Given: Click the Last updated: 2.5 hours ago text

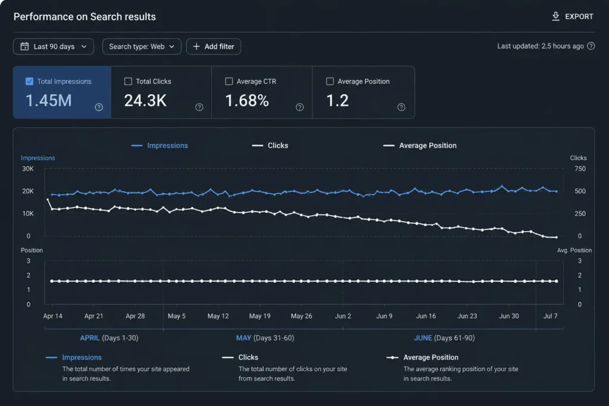Looking at the screenshot, I should click(540, 46).
